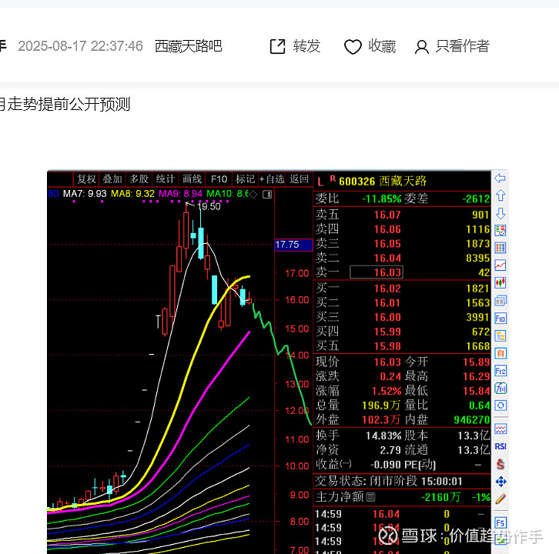Click the 买一 price 16.02
Screen dimensions: 559x554
click(x=387, y=289)
